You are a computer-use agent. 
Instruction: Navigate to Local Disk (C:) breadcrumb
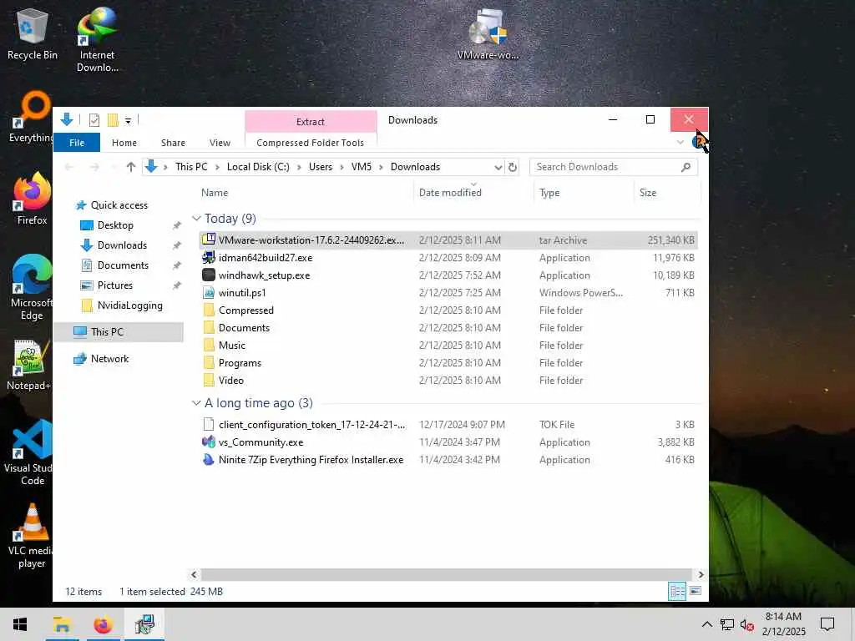click(258, 167)
